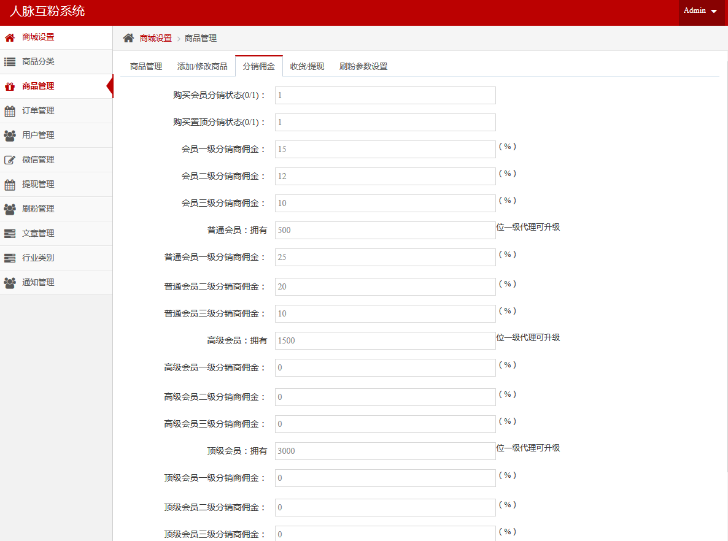Screen dimensions: 728x541
Task: Click the calendar icon next to 订单管理
Action: (x=10, y=111)
